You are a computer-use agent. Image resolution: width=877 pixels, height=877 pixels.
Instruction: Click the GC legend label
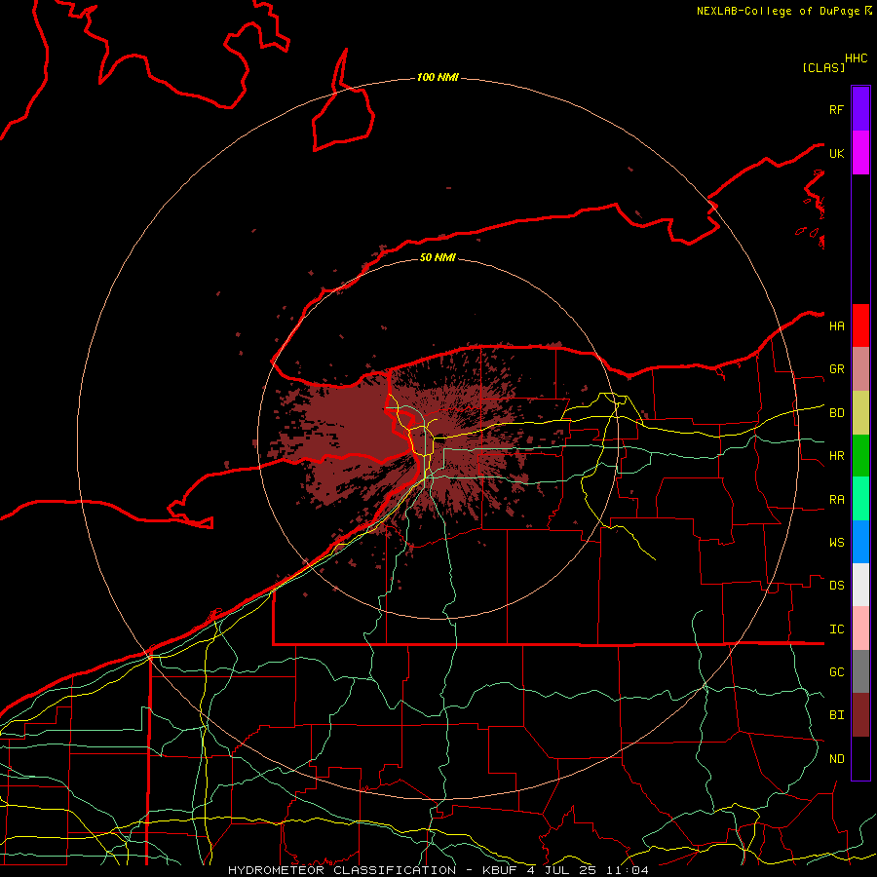click(x=836, y=671)
